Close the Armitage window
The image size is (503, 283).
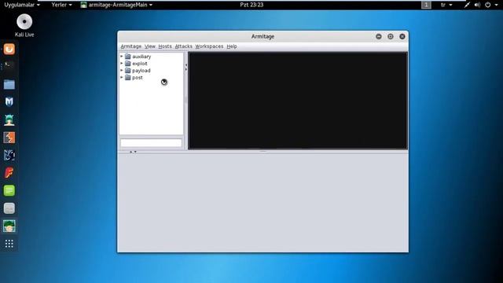(x=402, y=37)
